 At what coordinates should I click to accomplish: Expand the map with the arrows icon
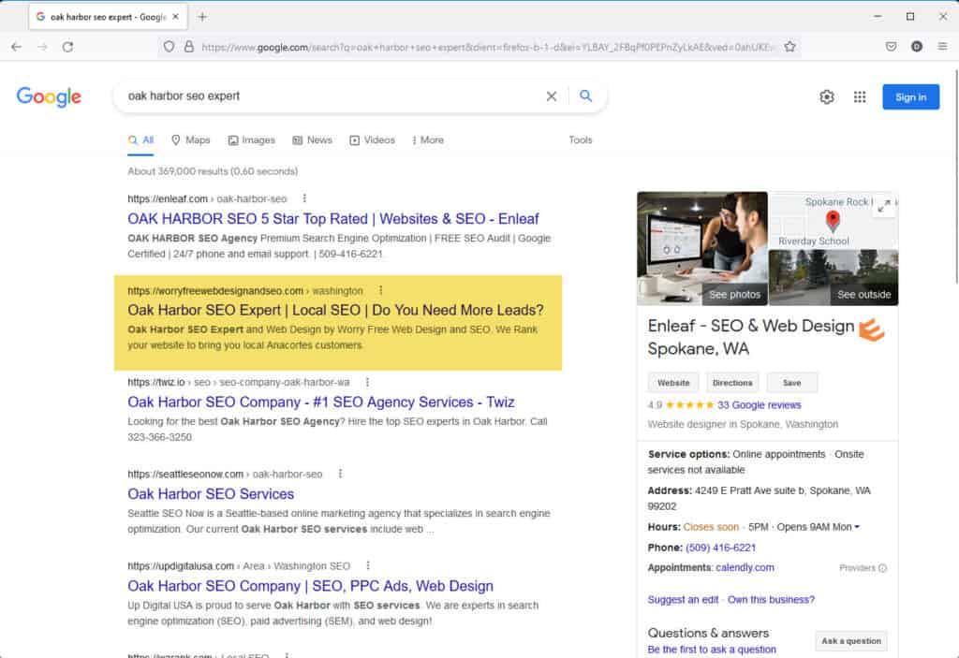point(884,206)
